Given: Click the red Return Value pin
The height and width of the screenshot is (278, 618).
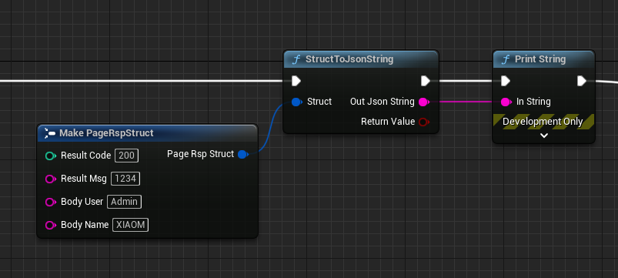Looking at the screenshot, I should tap(423, 122).
